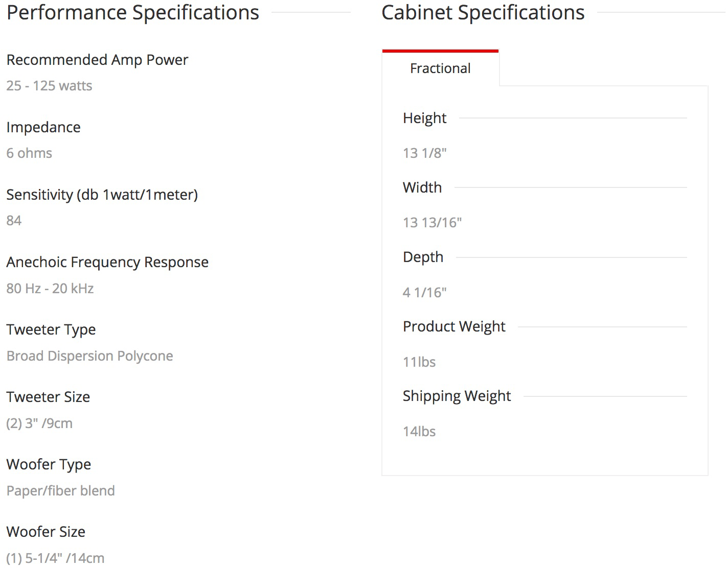Click the 25 - 125 watts value
This screenshot has width=726, height=568.
pos(49,86)
